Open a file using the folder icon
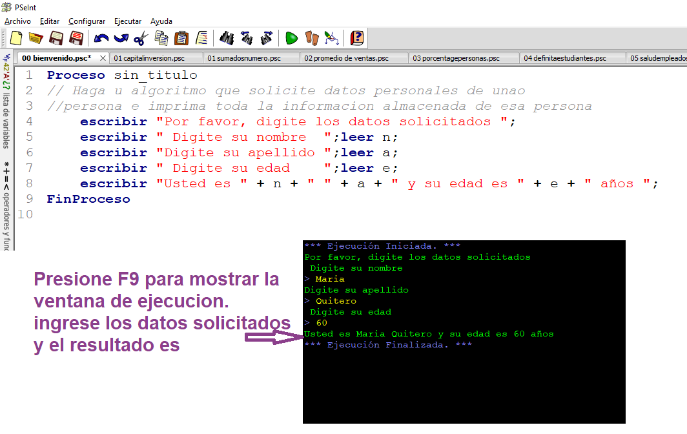The height and width of the screenshot is (434, 687). (x=36, y=38)
